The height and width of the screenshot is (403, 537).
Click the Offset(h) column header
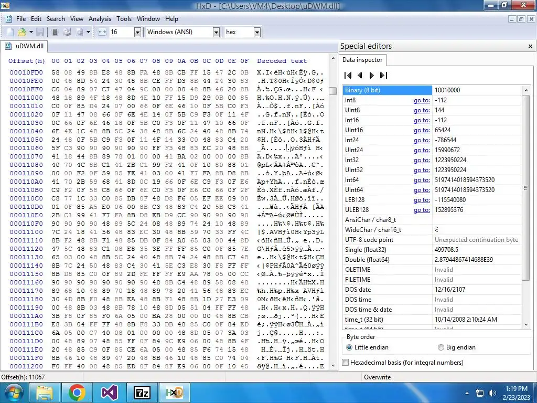click(27, 61)
